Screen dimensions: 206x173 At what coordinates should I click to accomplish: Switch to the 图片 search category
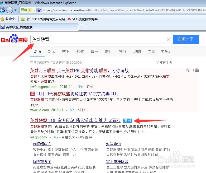coord(108,52)
